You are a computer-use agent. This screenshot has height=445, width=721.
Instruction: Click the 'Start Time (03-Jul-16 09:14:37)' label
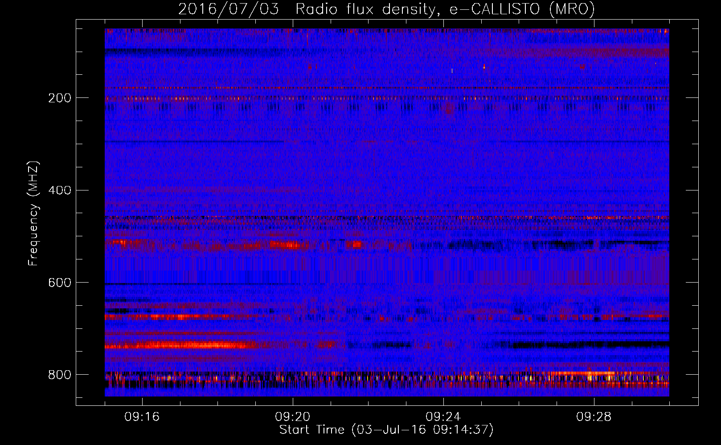click(x=386, y=430)
